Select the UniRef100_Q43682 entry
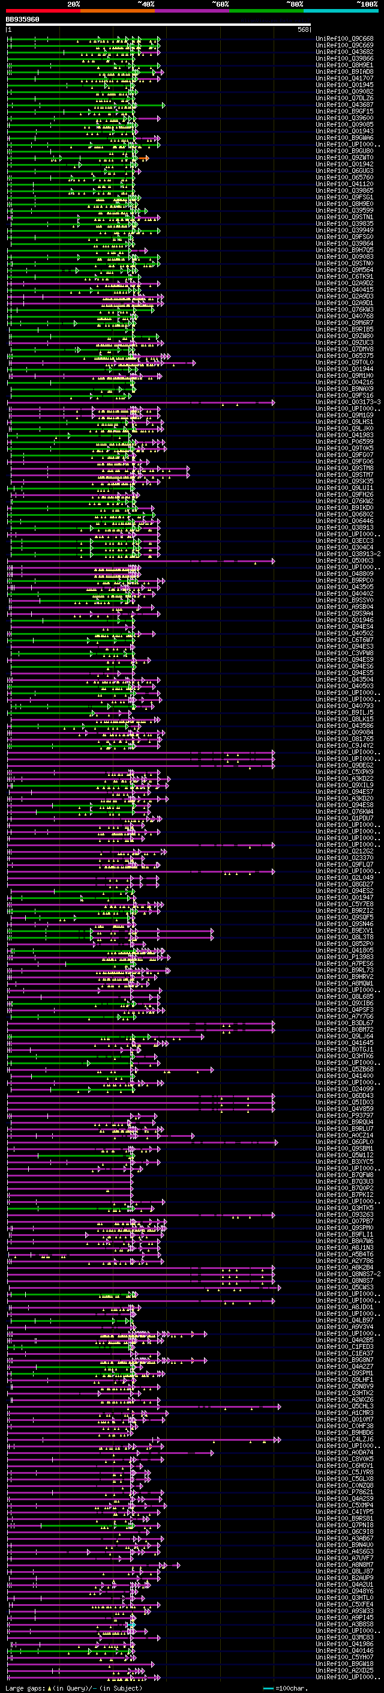Viewport: 384px width, 1693px height. pos(344,52)
